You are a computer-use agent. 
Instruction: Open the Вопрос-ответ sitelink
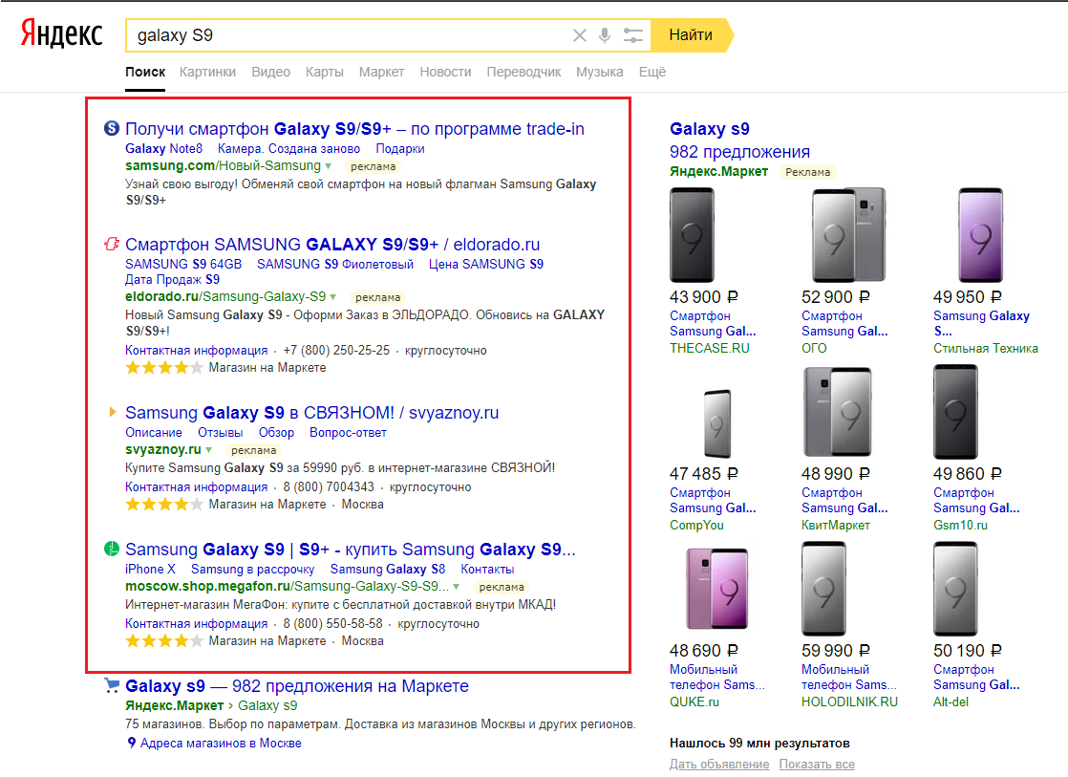click(x=348, y=433)
